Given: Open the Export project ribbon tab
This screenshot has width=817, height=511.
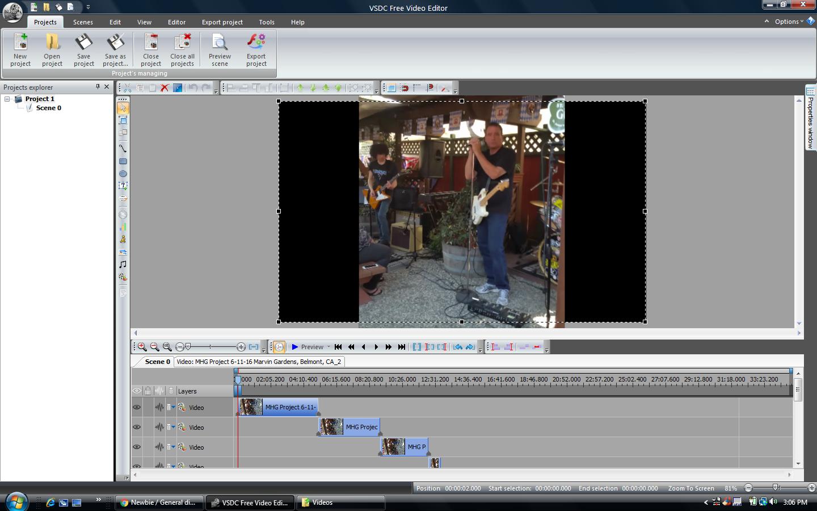Looking at the screenshot, I should click(x=222, y=22).
